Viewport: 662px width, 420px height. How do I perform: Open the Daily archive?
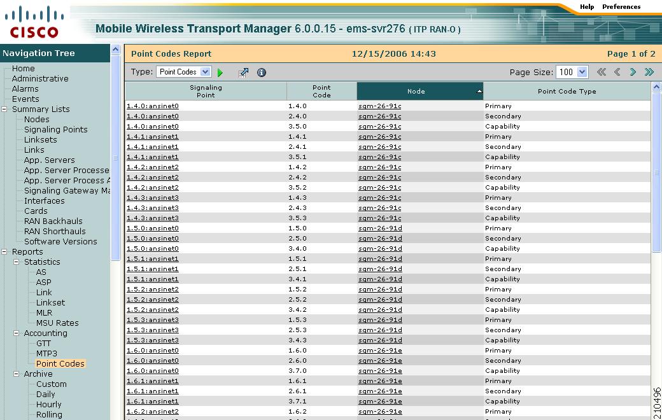coord(46,395)
